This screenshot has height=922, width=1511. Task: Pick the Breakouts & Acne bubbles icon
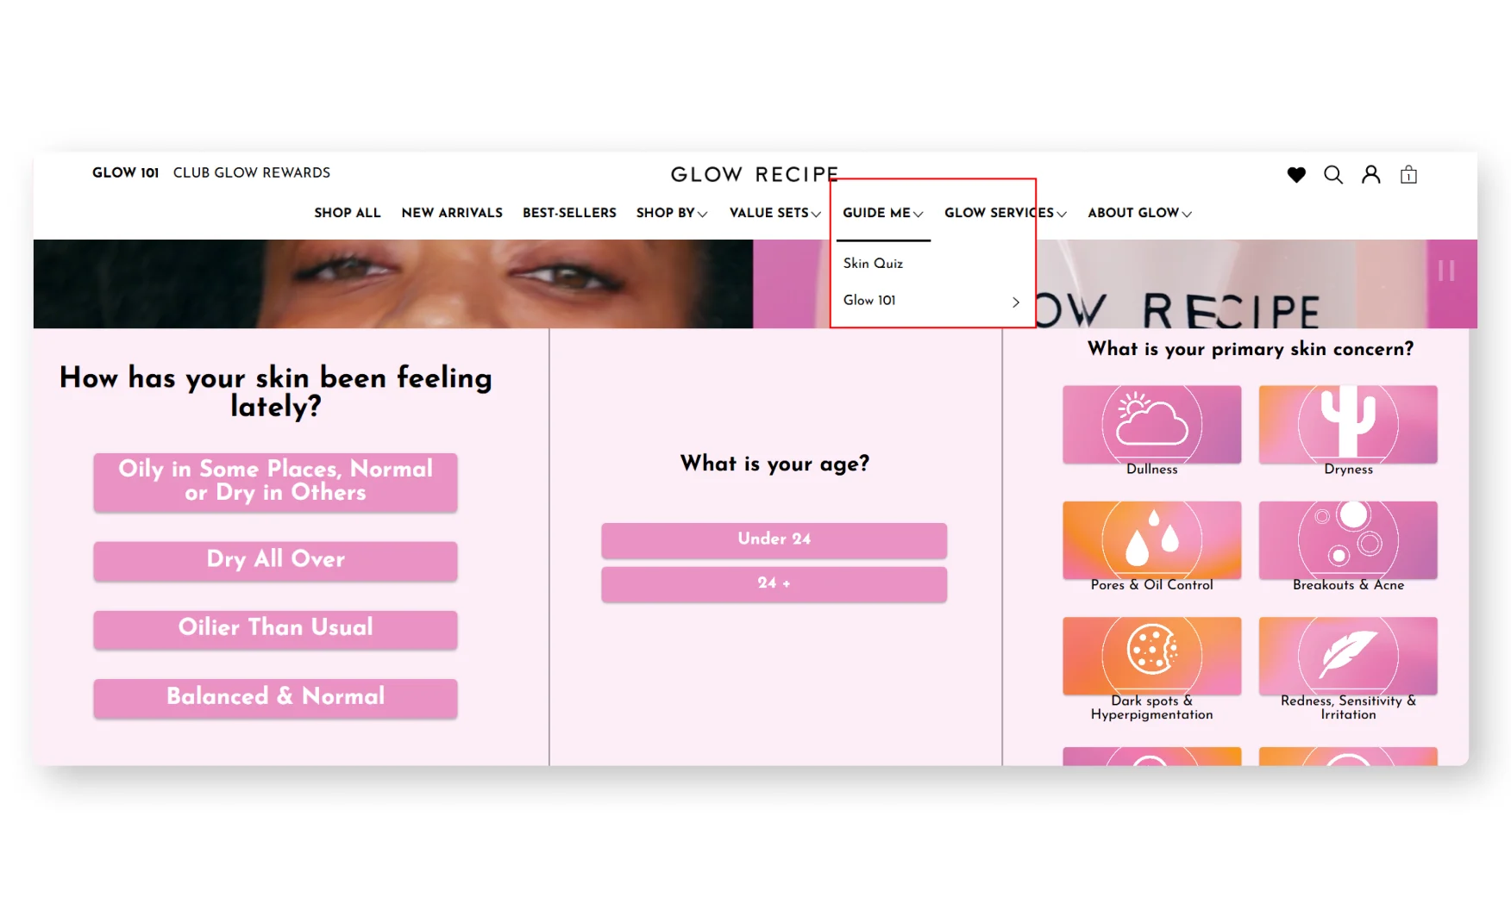click(1348, 540)
